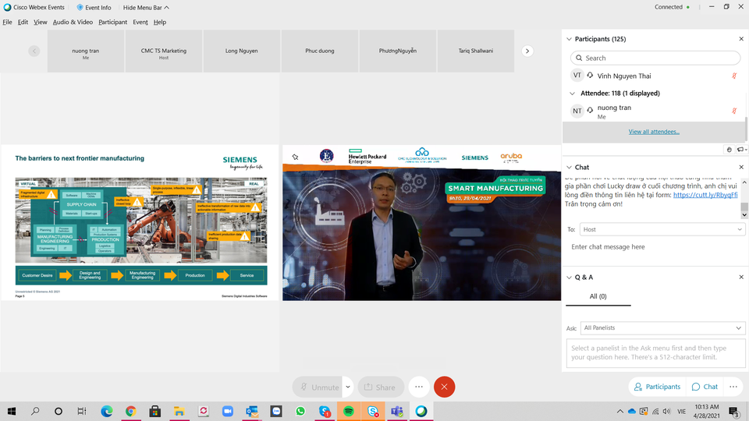The height and width of the screenshot is (421, 749).
Task: Click the Event Info button
Action: (94, 7)
